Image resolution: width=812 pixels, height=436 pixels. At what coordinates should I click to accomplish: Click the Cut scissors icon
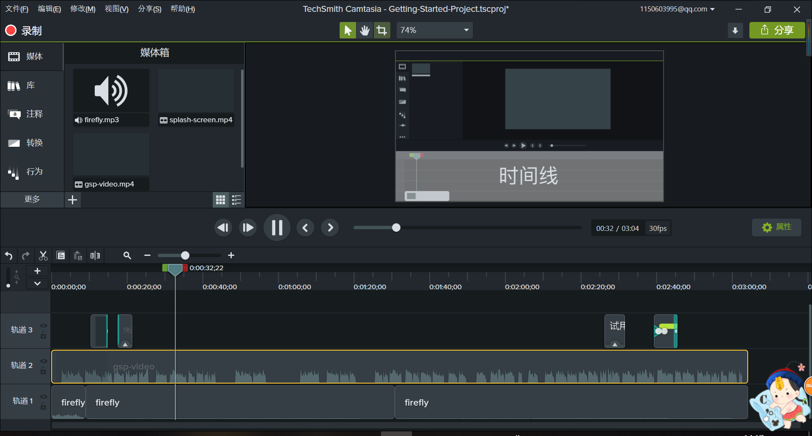43,255
